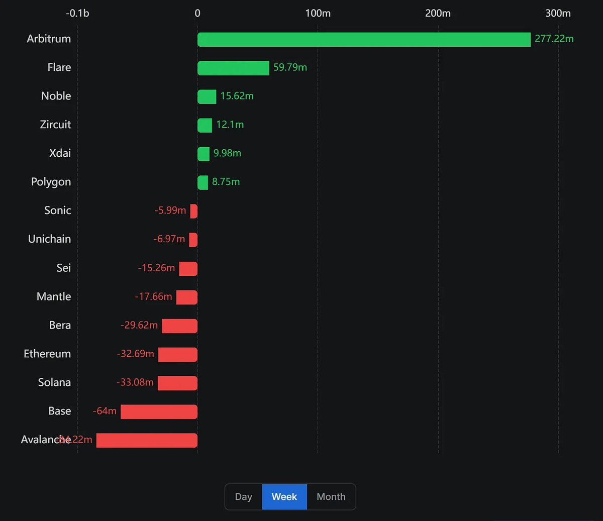This screenshot has width=603, height=521.
Task: Click the red Bera bar
Action: click(179, 326)
